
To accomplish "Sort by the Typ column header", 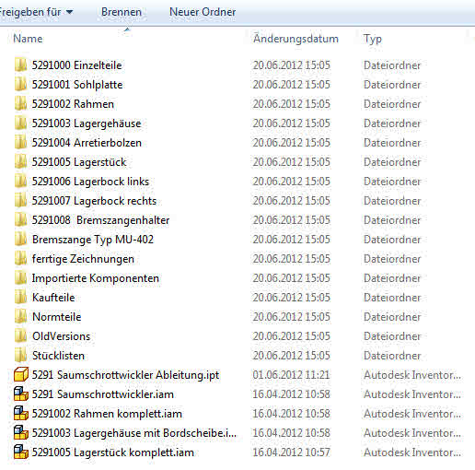I will click(373, 39).
